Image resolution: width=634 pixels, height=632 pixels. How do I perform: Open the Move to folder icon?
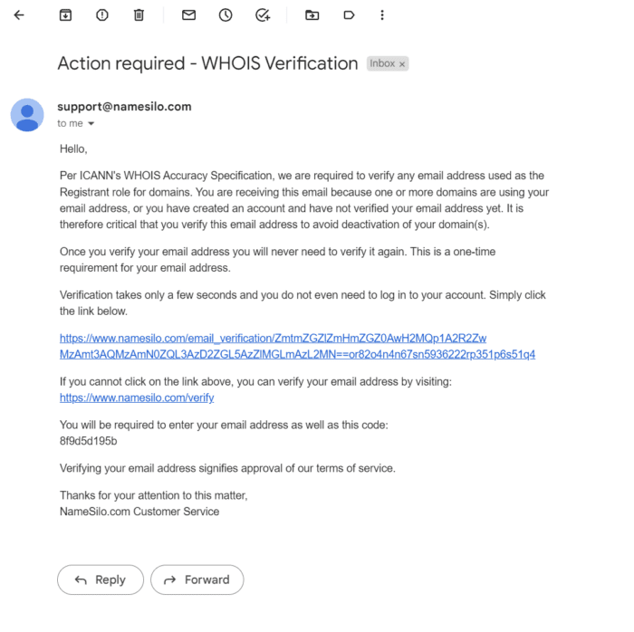tap(312, 15)
